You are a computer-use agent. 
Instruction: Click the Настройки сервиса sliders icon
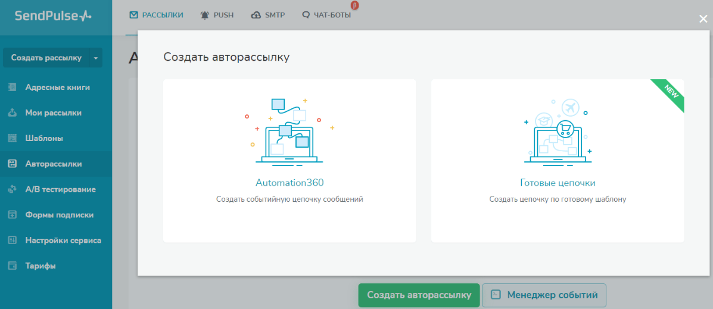[x=12, y=241]
